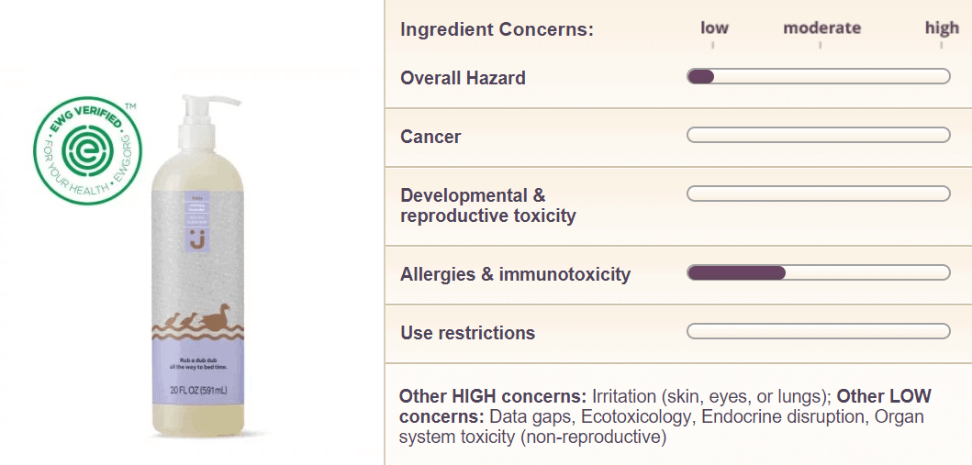This screenshot has width=972, height=465.
Task: Click the Developmental & reproductive toxicity bar
Action: point(819,194)
